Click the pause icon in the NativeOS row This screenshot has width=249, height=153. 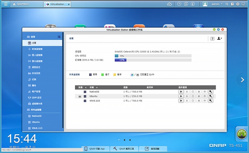(x=187, y=92)
